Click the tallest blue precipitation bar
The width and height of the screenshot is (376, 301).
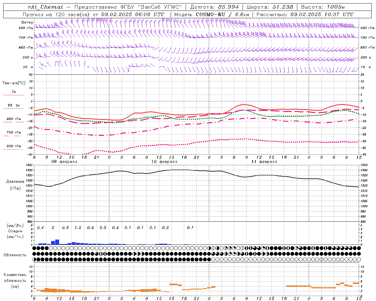57,242
